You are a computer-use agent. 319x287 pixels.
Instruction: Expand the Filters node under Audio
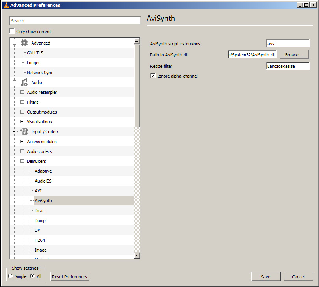[22, 102]
